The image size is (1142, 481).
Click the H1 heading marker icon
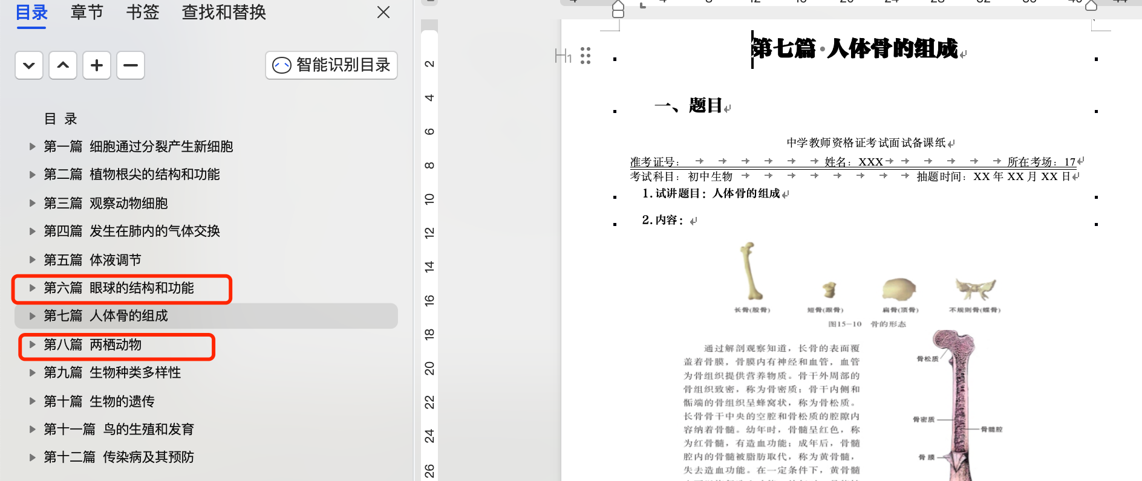(563, 56)
